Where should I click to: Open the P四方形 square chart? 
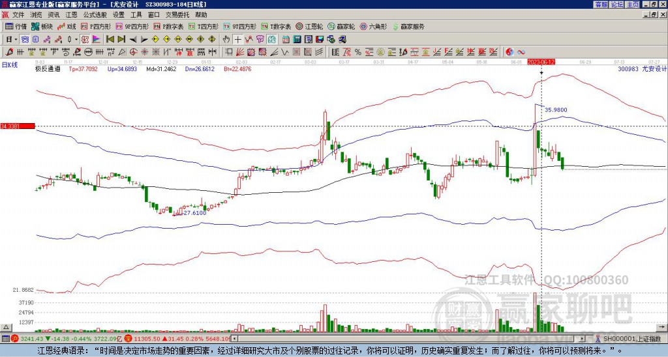pyautogui.click(x=96, y=26)
